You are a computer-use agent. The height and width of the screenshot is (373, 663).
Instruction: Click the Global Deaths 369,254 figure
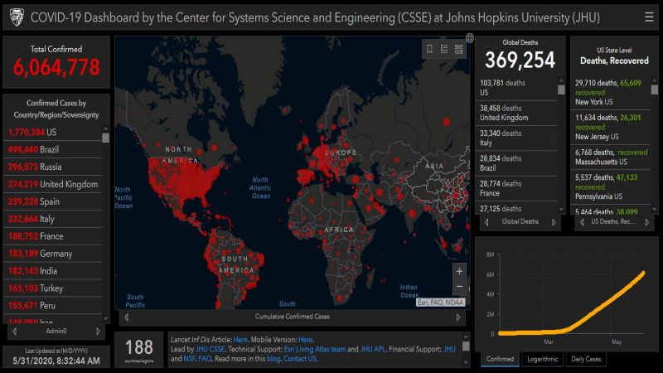520,60
